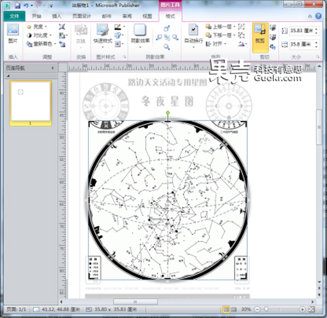
Task: Click the save icon in quick access toolbar
Action: (19, 5)
